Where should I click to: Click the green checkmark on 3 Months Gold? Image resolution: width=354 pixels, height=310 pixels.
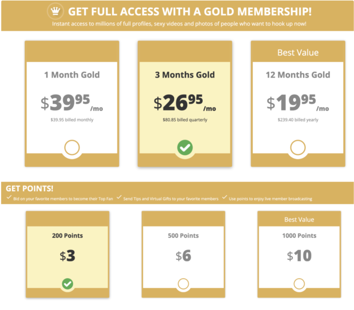coord(185,148)
